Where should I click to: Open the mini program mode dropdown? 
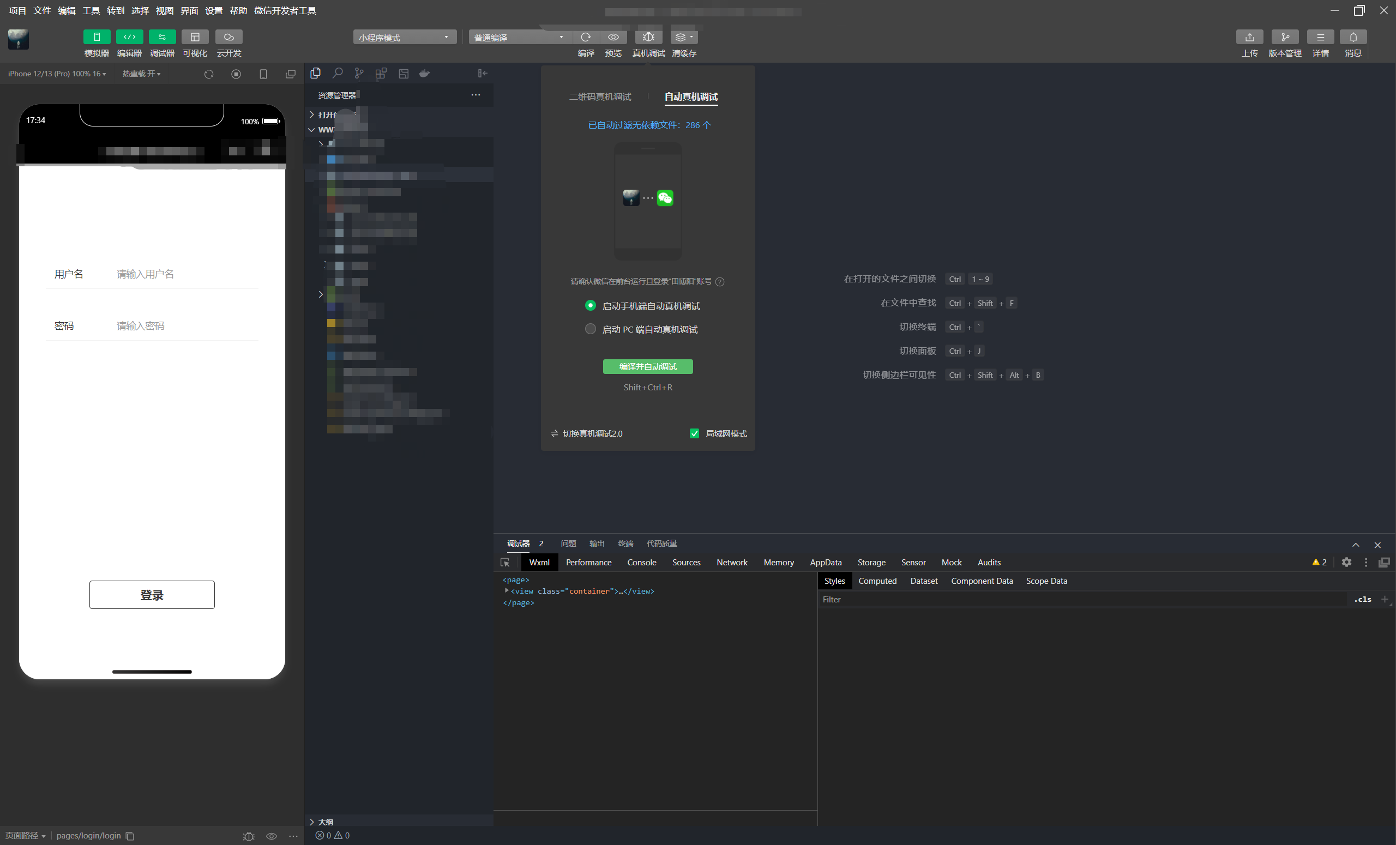click(404, 38)
